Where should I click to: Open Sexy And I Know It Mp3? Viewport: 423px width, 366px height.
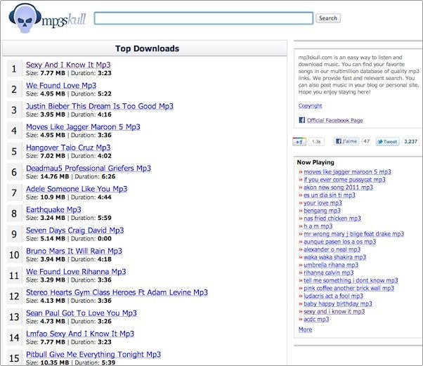pyautogui.click(x=68, y=65)
